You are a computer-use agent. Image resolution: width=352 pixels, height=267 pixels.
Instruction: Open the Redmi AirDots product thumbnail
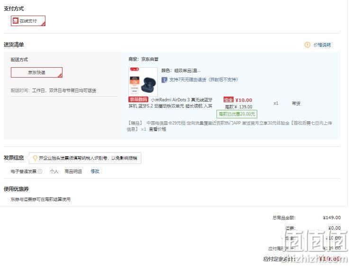coord(143,82)
